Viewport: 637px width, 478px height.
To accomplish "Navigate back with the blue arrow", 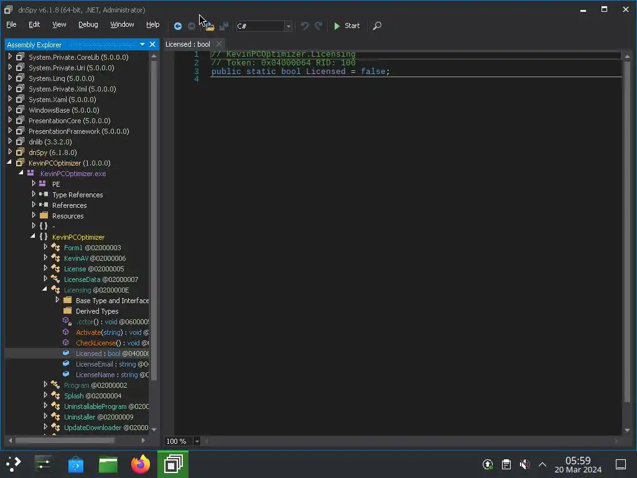I will 177,26.
